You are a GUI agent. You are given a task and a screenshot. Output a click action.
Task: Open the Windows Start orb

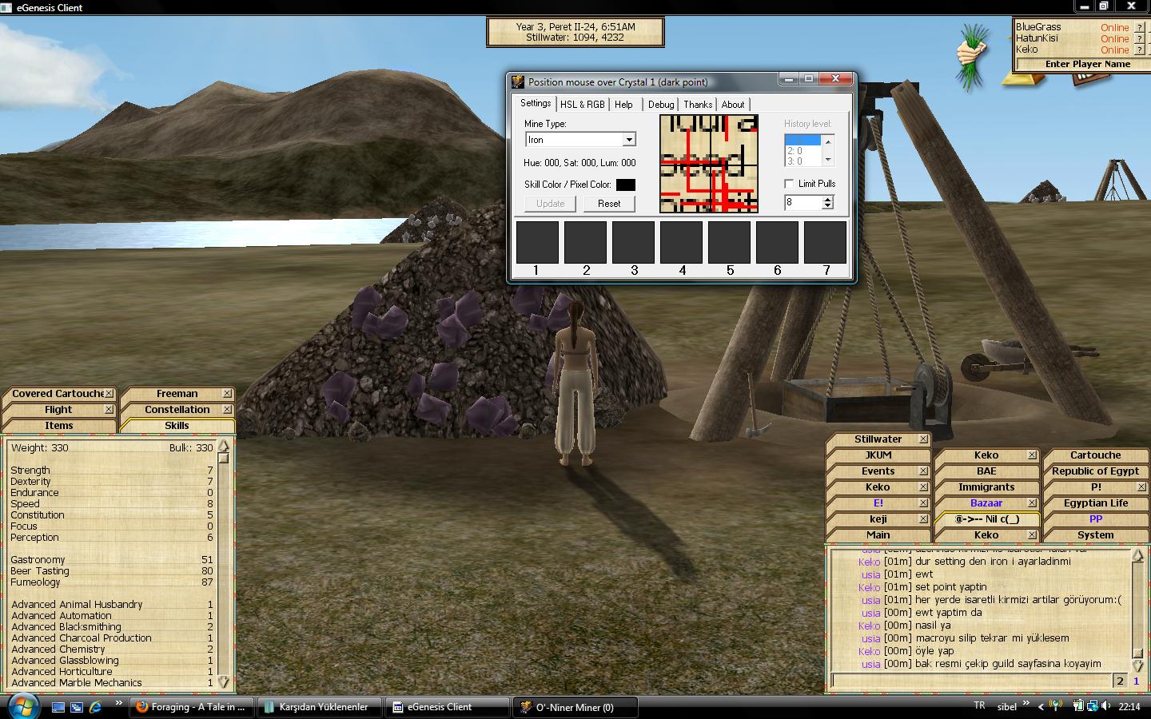[22, 706]
